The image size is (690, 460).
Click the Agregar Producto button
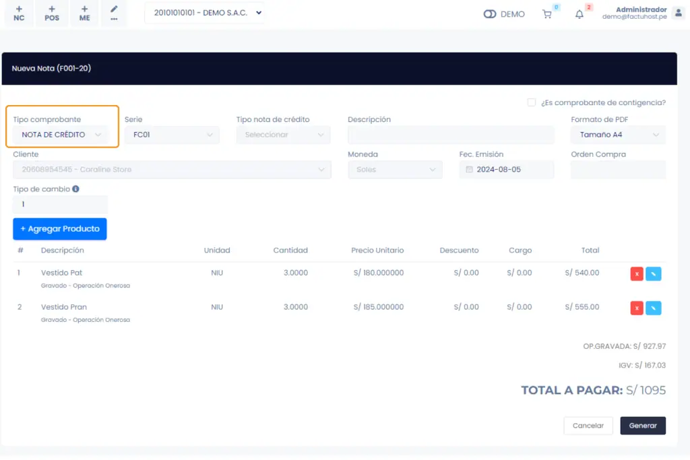[60, 229]
